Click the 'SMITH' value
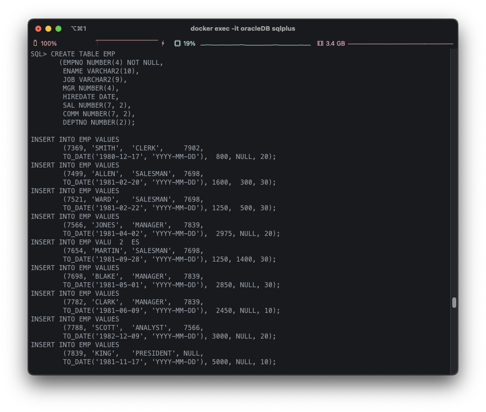486x412 pixels. [x=107, y=148]
